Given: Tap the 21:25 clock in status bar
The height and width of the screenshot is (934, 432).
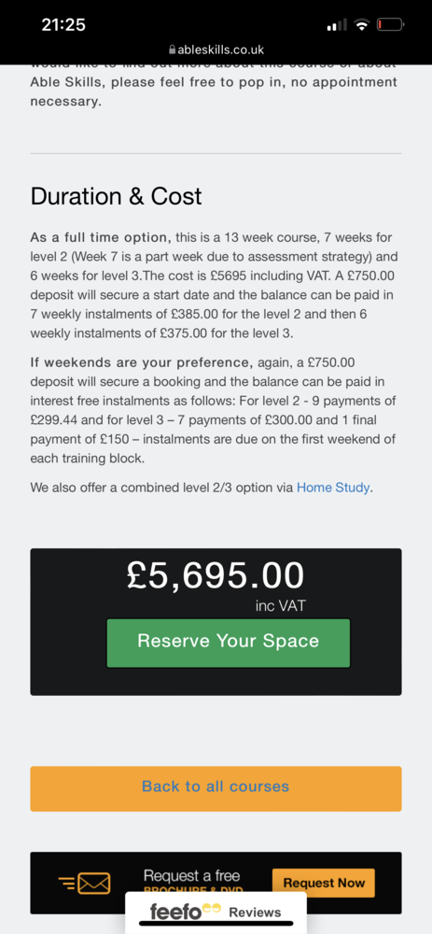Looking at the screenshot, I should tap(63, 25).
